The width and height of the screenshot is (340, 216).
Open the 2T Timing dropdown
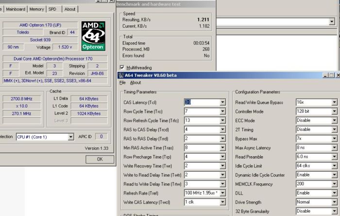coord(334,129)
